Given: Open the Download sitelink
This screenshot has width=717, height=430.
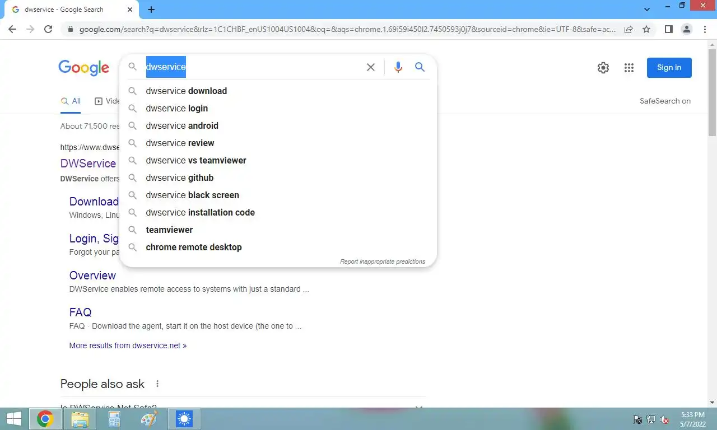Looking at the screenshot, I should tap(94, 202).
